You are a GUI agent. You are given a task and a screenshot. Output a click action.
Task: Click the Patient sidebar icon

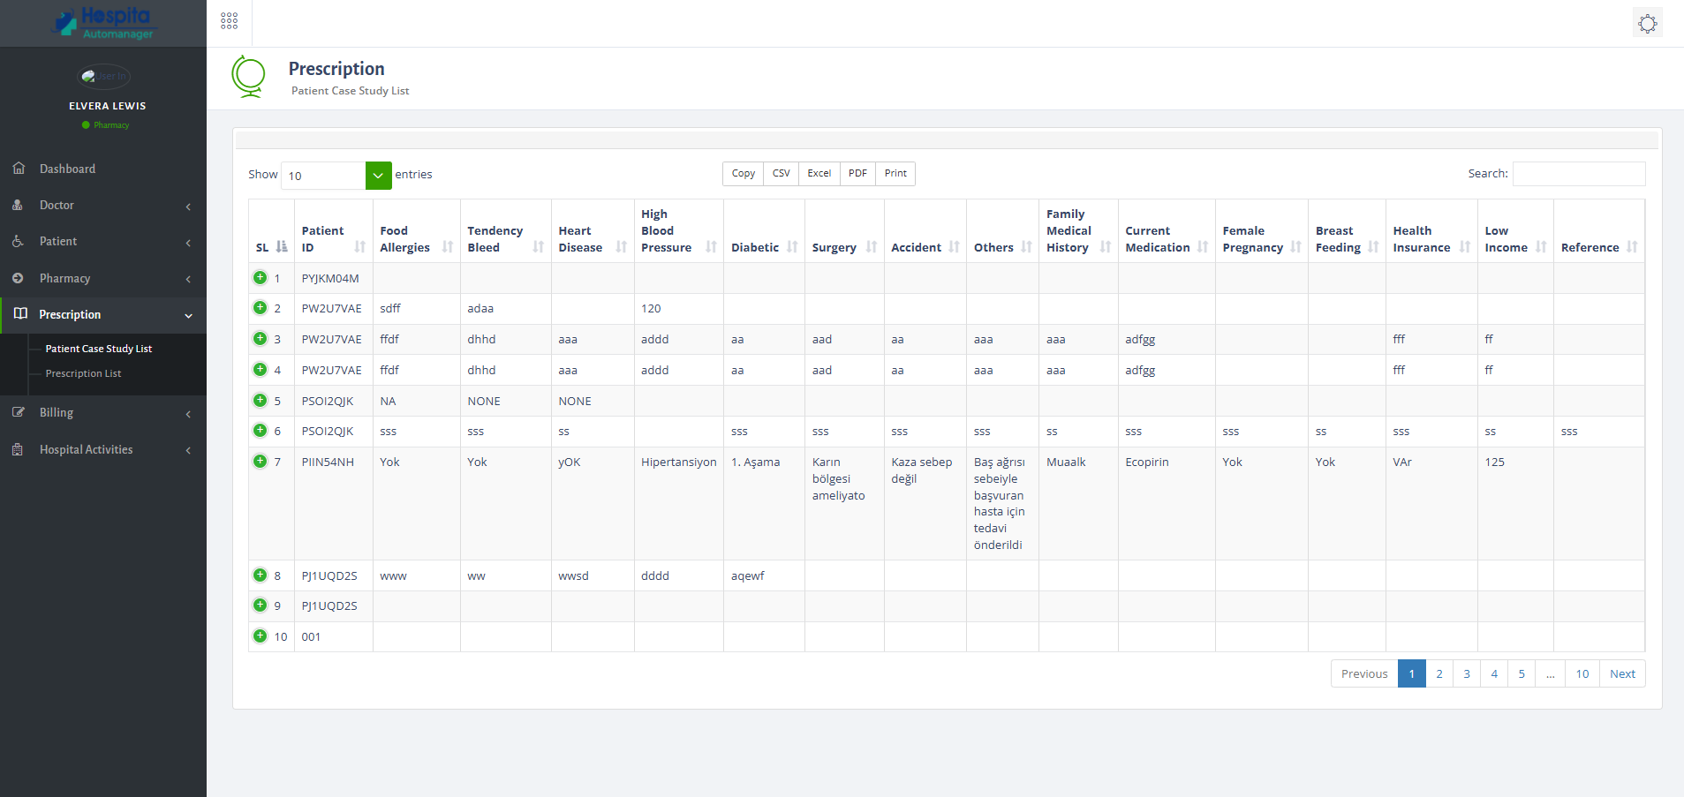(x=19, y=241)
